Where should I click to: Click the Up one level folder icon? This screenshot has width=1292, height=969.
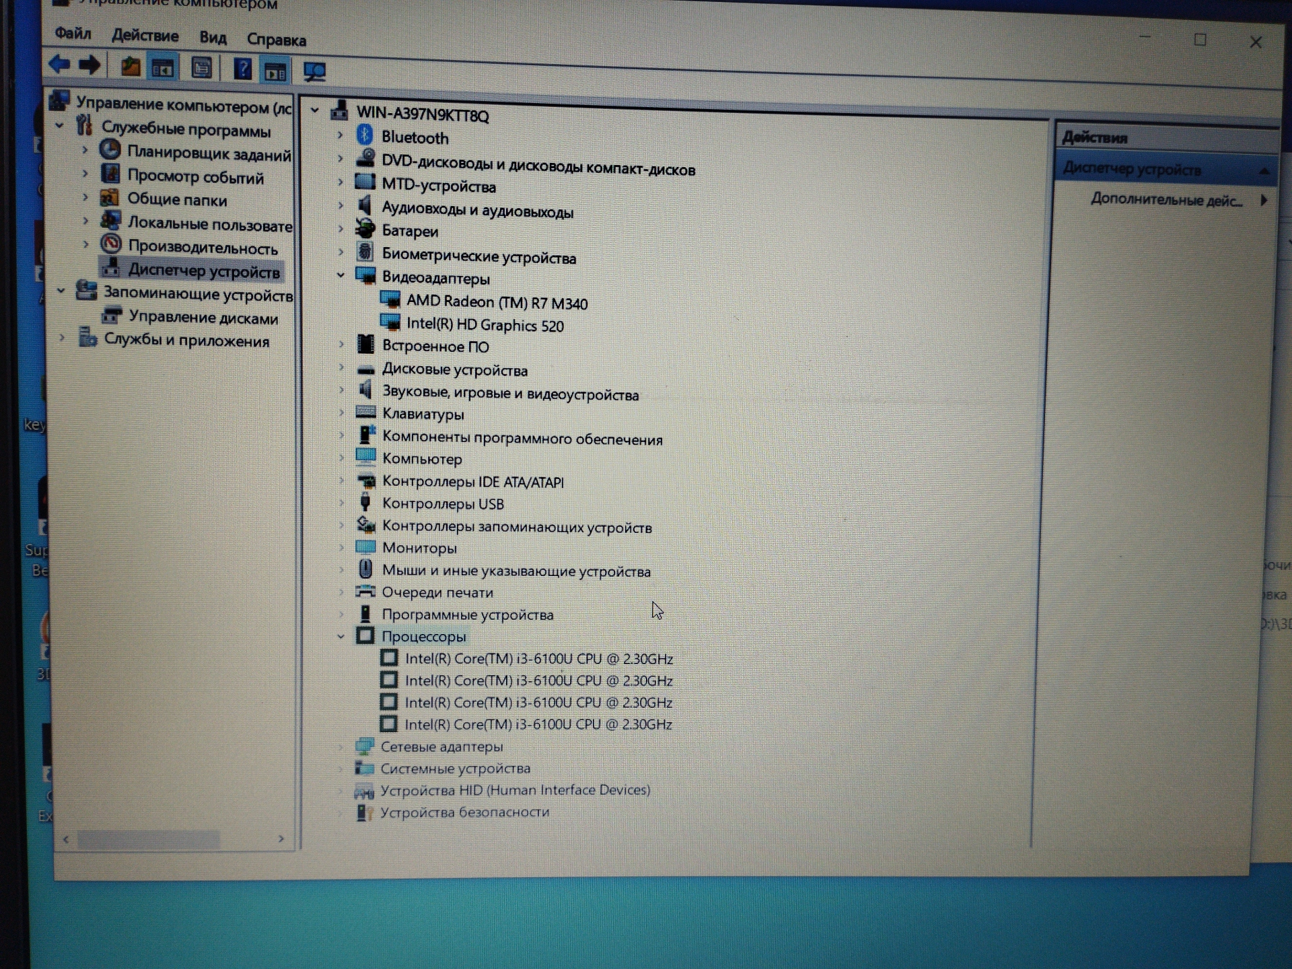pyautogui.click(x=130, y=67)
